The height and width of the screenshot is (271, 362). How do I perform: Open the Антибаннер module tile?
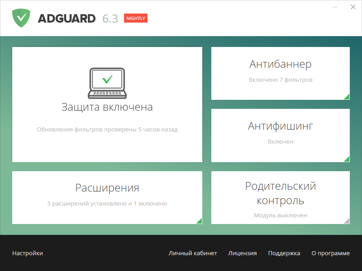(280, 72)
